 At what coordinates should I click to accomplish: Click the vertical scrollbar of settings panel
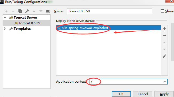coord(173,42)
